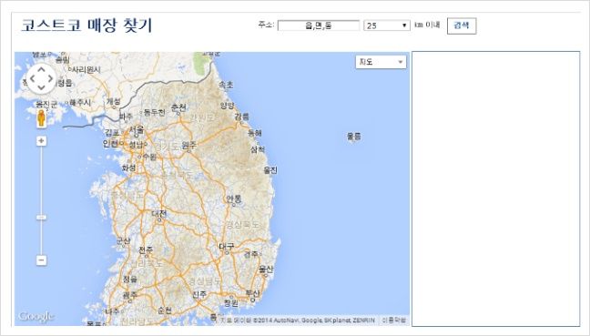Open the 지도 map type dropdown
The image size is (590, 336).
[381, 62]
